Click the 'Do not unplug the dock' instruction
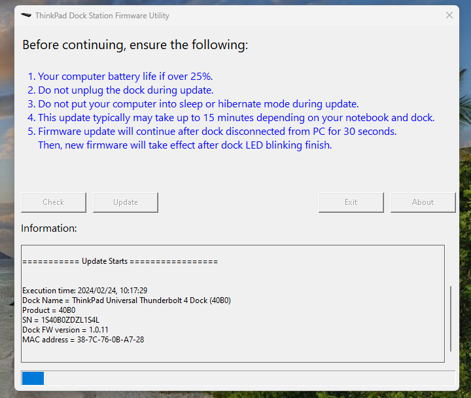Screen dimensions: 471x398 click(x=120, y=90)
